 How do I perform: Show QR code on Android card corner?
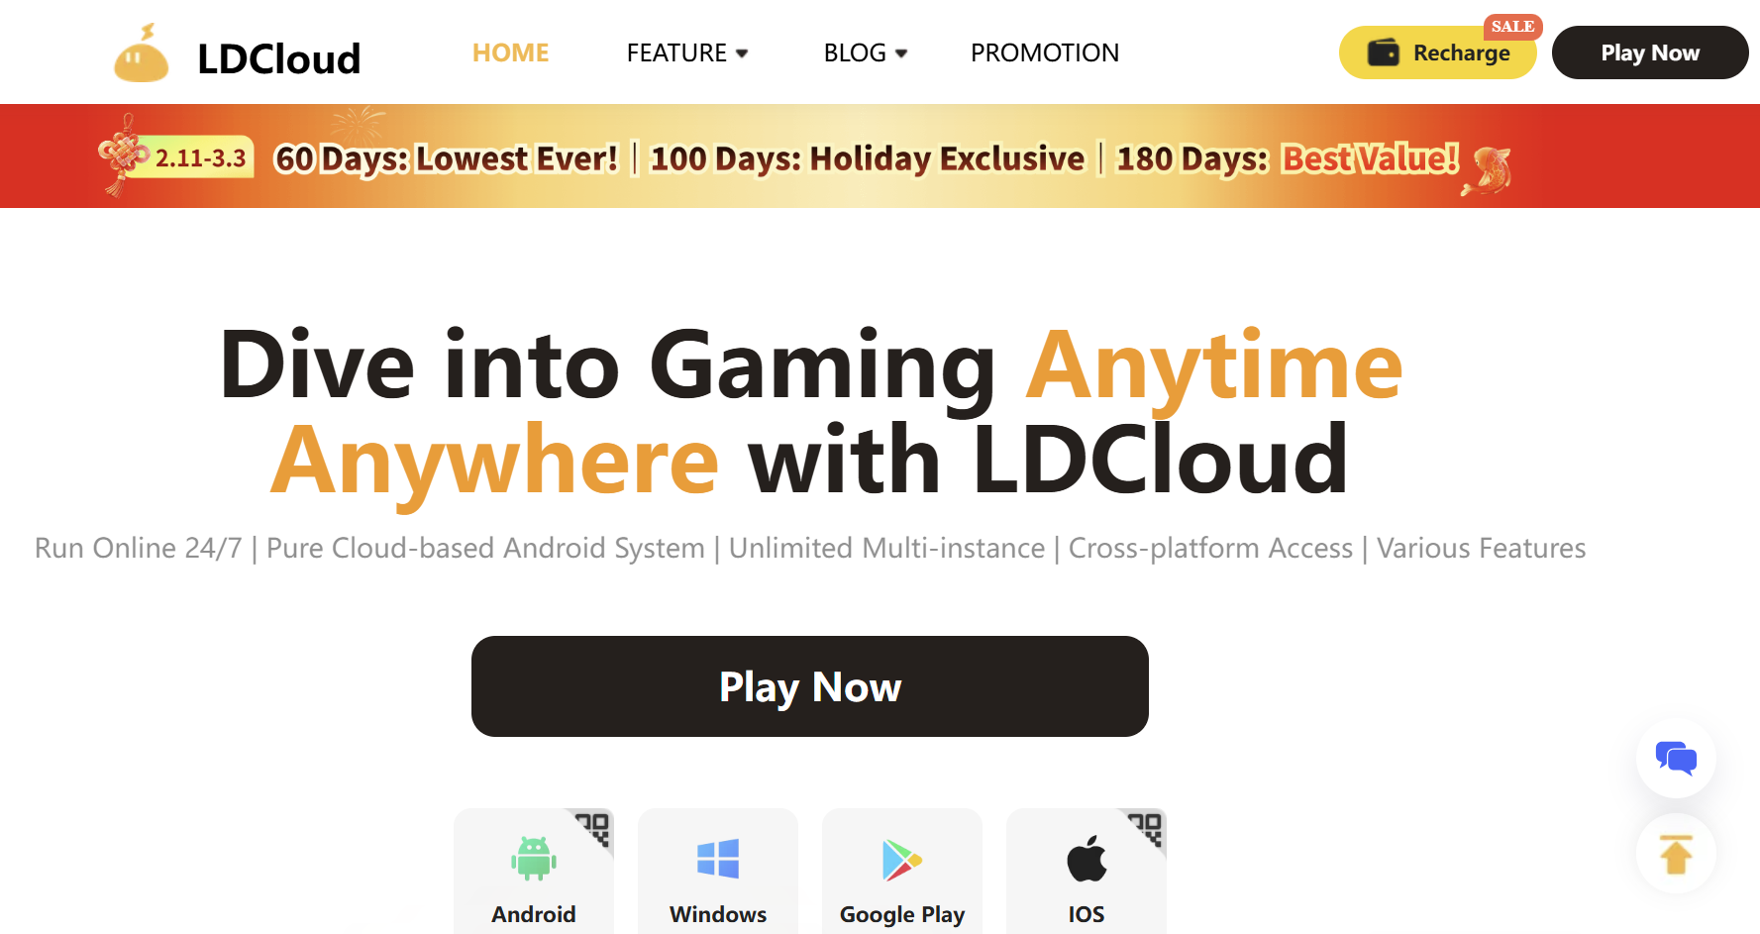tap(594, 828)
